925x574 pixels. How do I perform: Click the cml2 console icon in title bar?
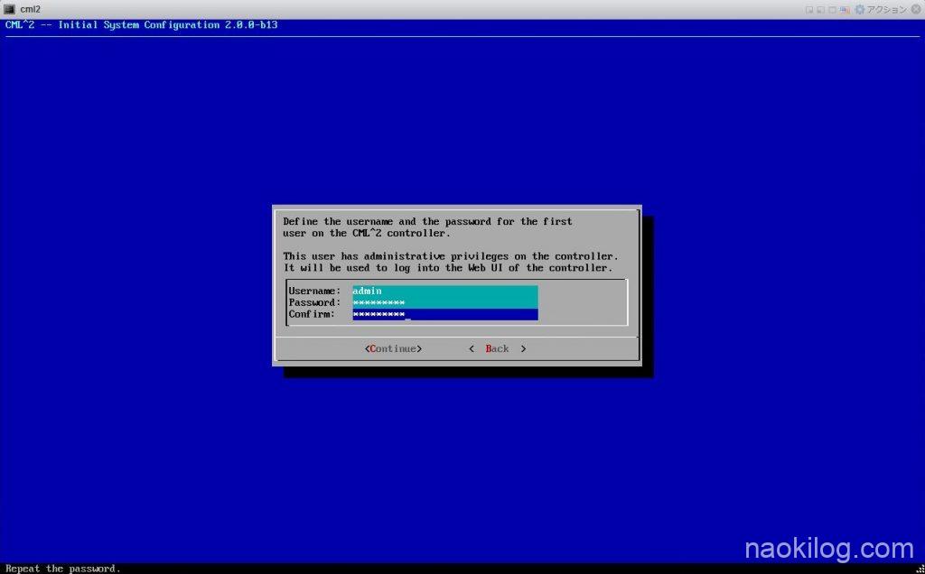coord(9,9)
